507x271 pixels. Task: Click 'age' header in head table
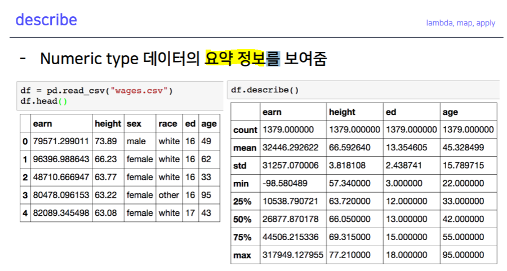[x=209, y=124]
